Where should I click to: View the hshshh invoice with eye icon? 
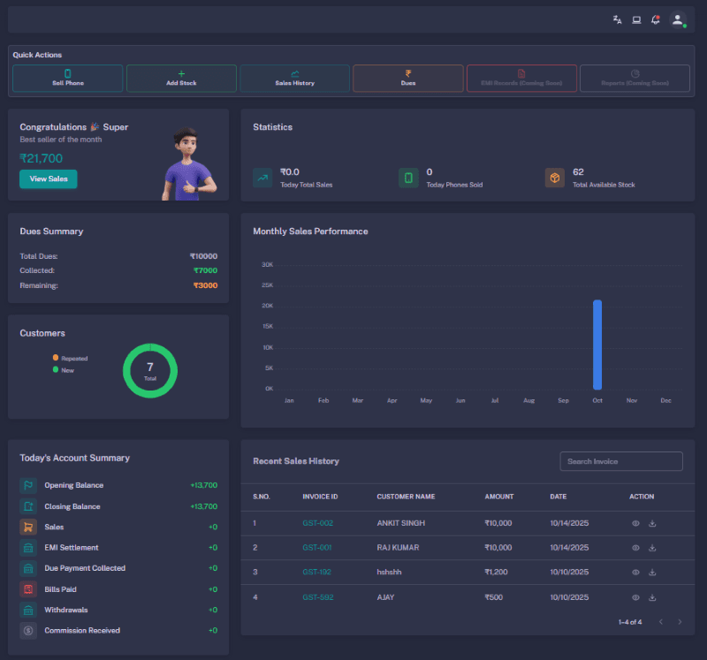coord(635,573)
